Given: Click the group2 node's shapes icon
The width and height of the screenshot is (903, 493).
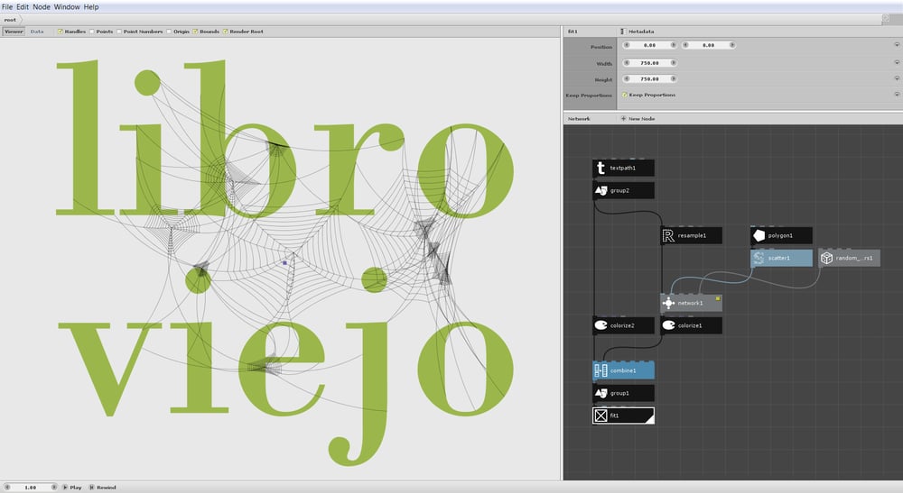Looking at the screenshot, I should pyautogui.click(x=600, y=190).
